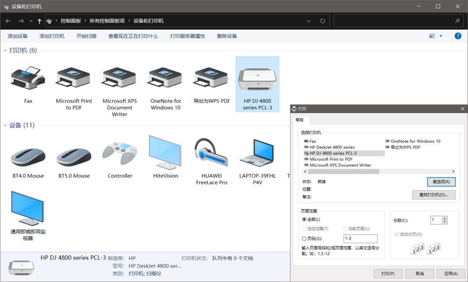Choose Microsoft Print to PDF in dialog
The width and height of the screenshot is (468, 282).
click(328, 159)
